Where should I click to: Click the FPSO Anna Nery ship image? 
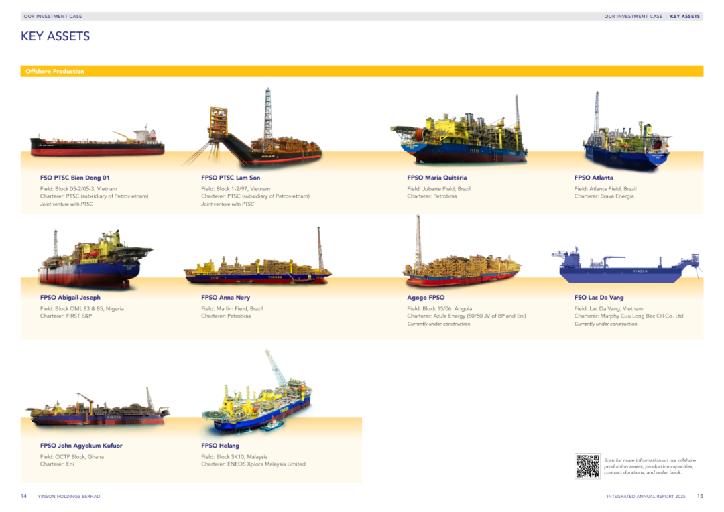click(258, 266)
